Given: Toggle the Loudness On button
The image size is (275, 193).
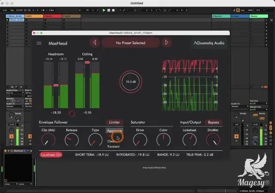Looking at the screenshot, I should (x=51, y=154).
